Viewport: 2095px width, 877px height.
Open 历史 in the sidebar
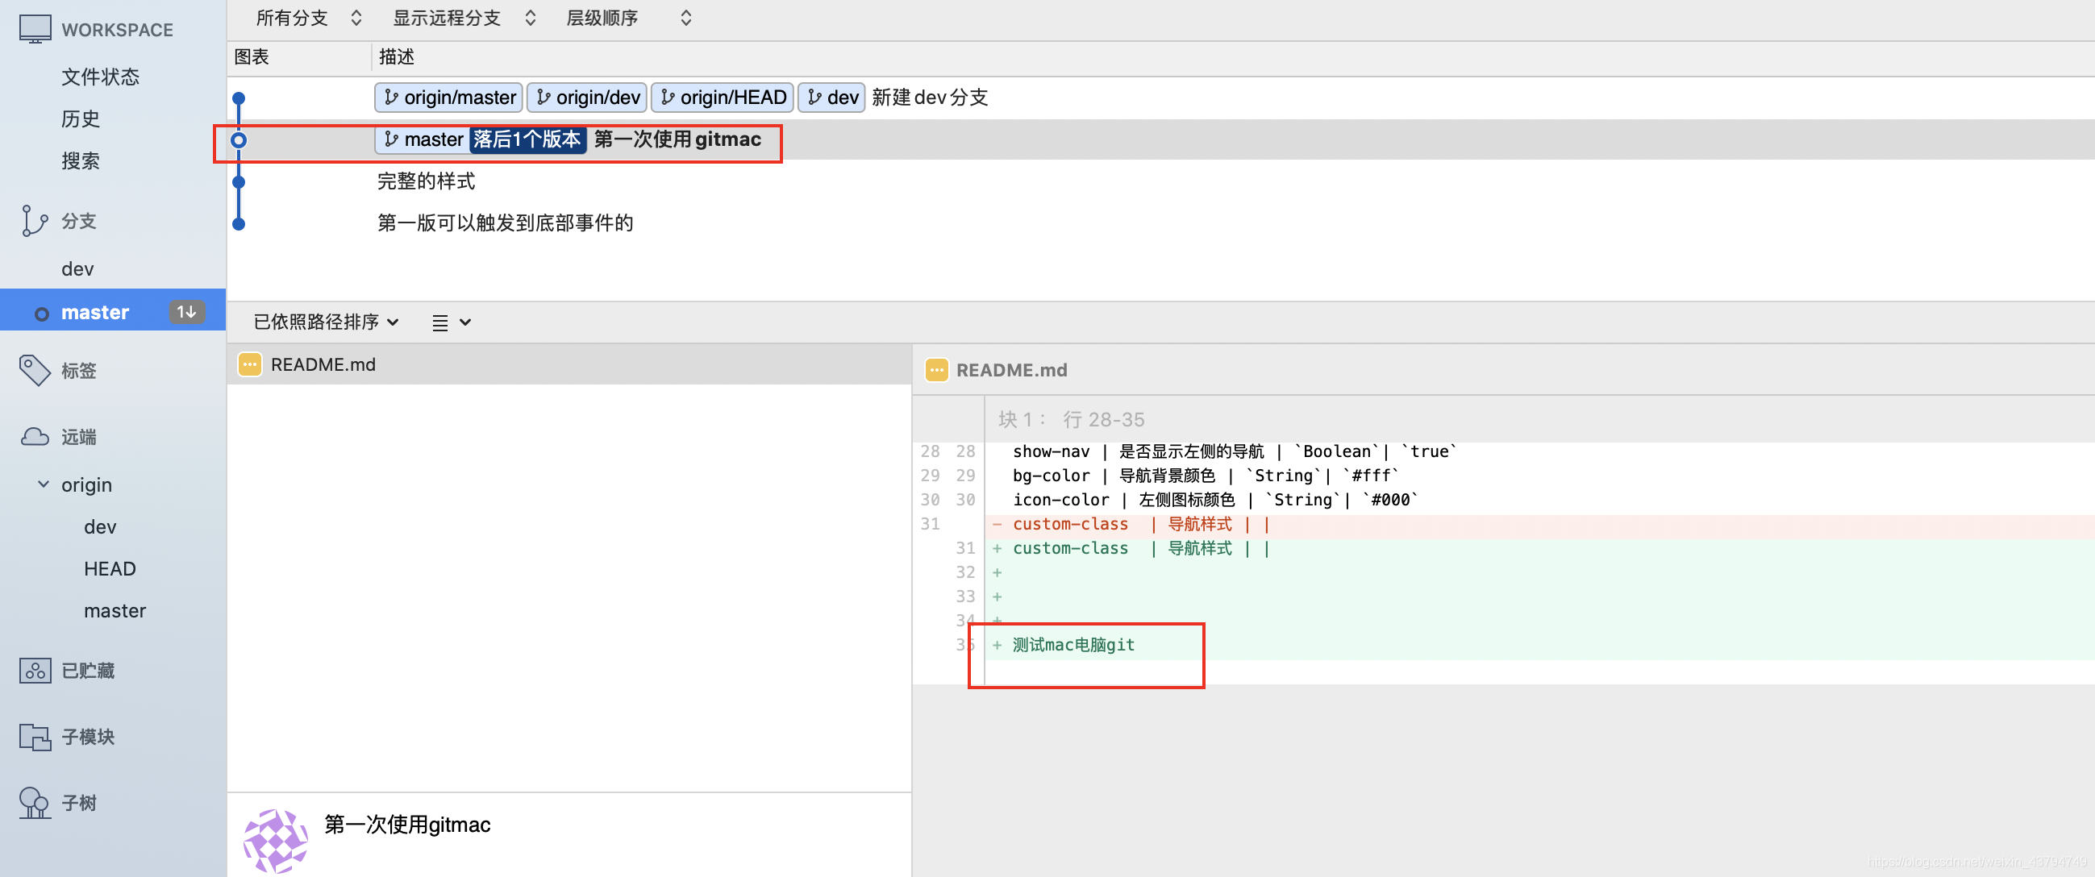[81, 118]
